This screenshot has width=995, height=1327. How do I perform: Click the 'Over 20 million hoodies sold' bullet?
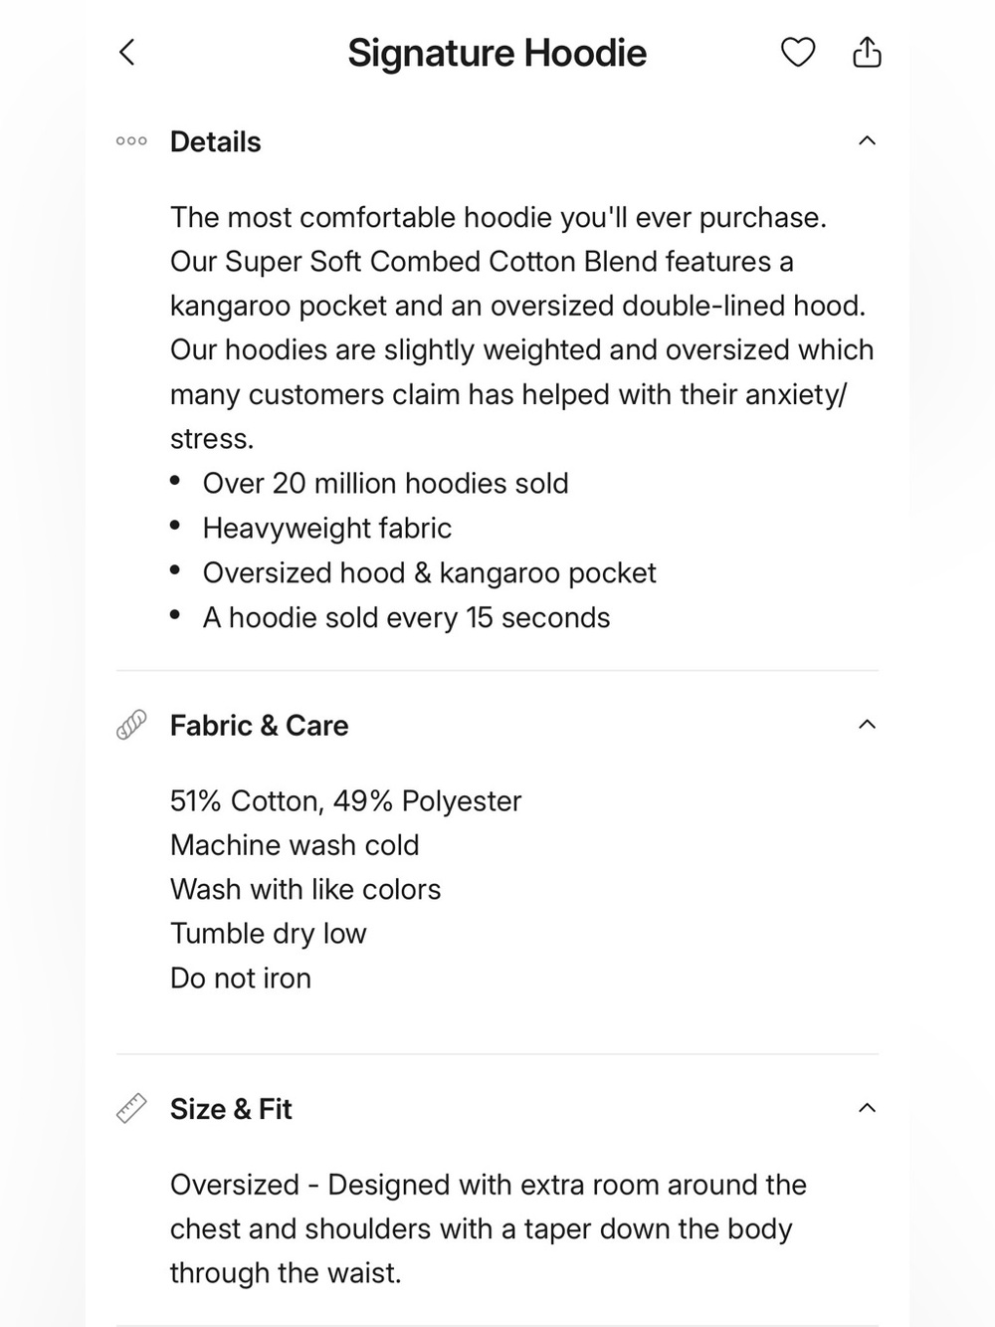(385, 483)
